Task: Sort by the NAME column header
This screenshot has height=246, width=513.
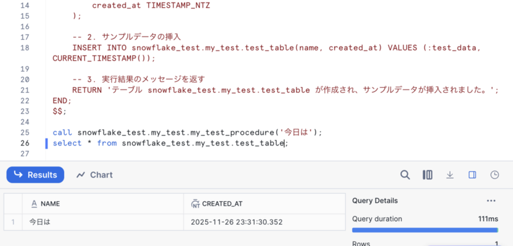Action: (x=103, y=204)
